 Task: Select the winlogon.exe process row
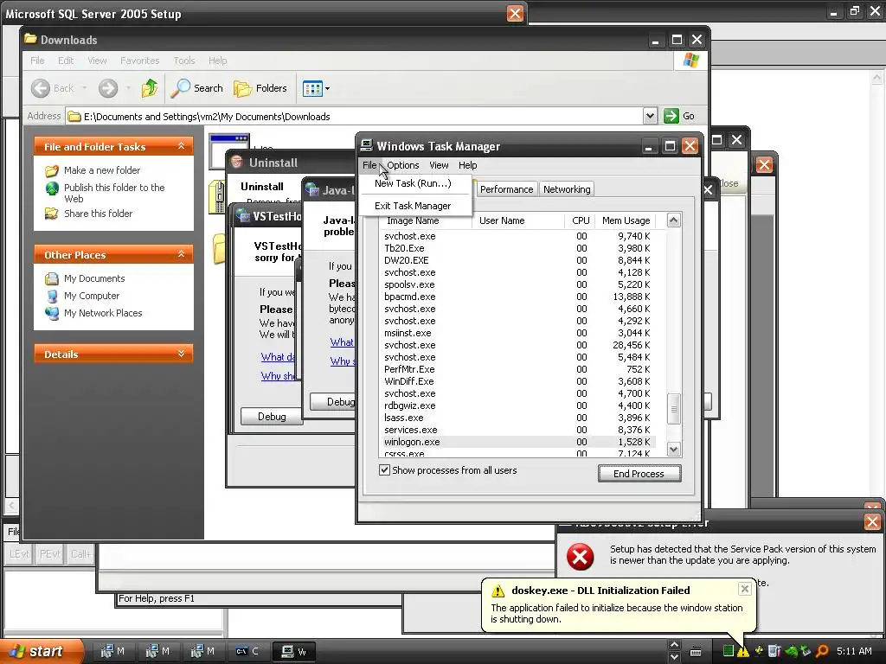(x=517, y=442)
